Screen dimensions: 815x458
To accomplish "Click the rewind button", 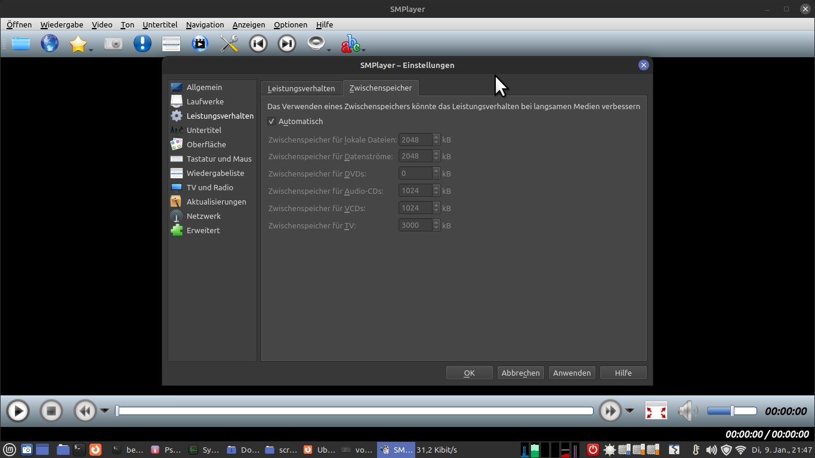I will pos(85,411).
